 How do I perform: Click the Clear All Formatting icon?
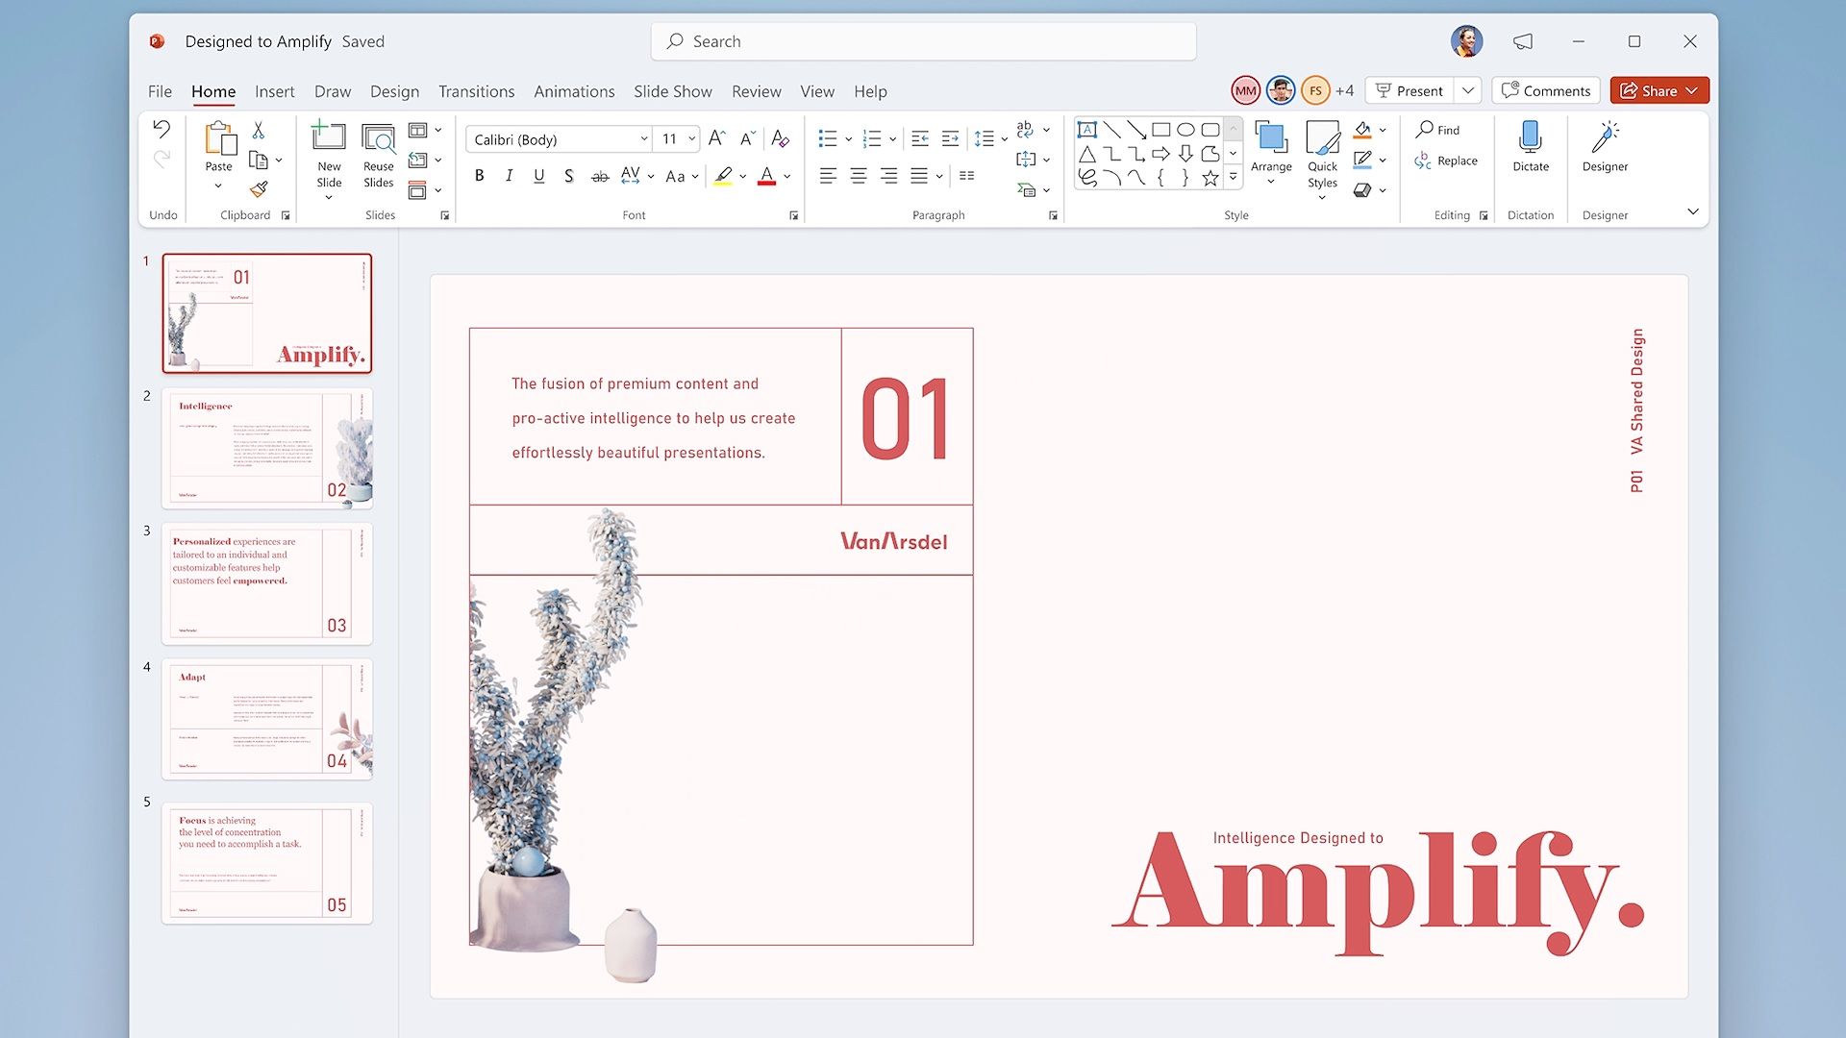[780, 139]
